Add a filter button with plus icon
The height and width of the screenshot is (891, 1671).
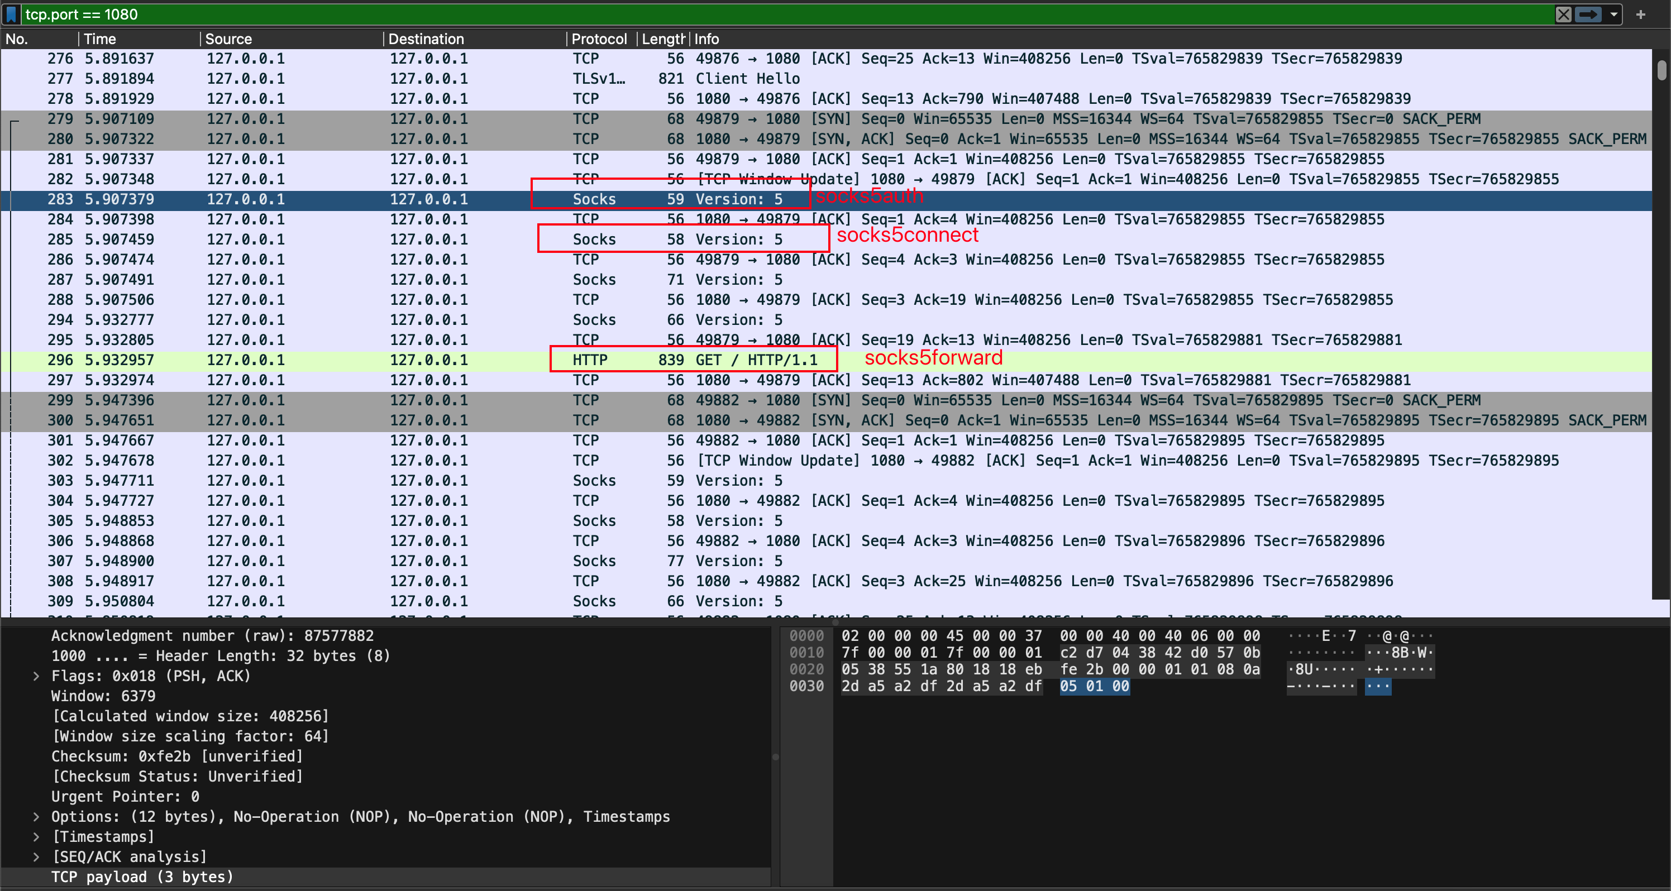tap(1640, 15)
